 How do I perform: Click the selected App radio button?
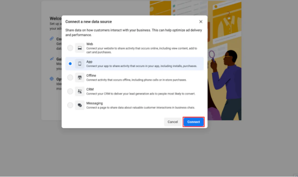pyautogui.click(x=70, y=64)
